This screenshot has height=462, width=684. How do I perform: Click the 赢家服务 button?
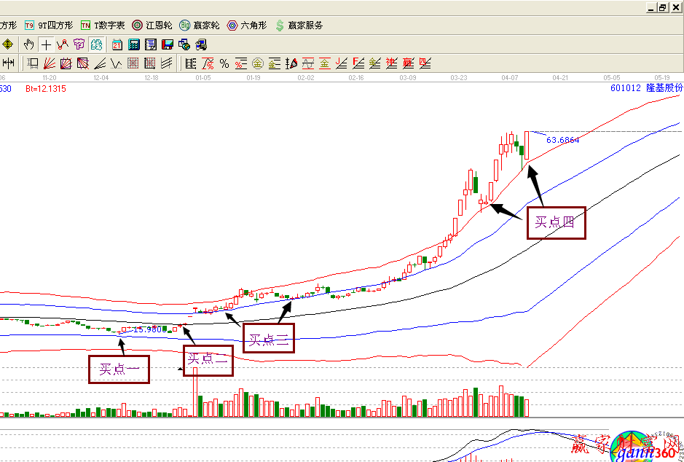[299, 25]
